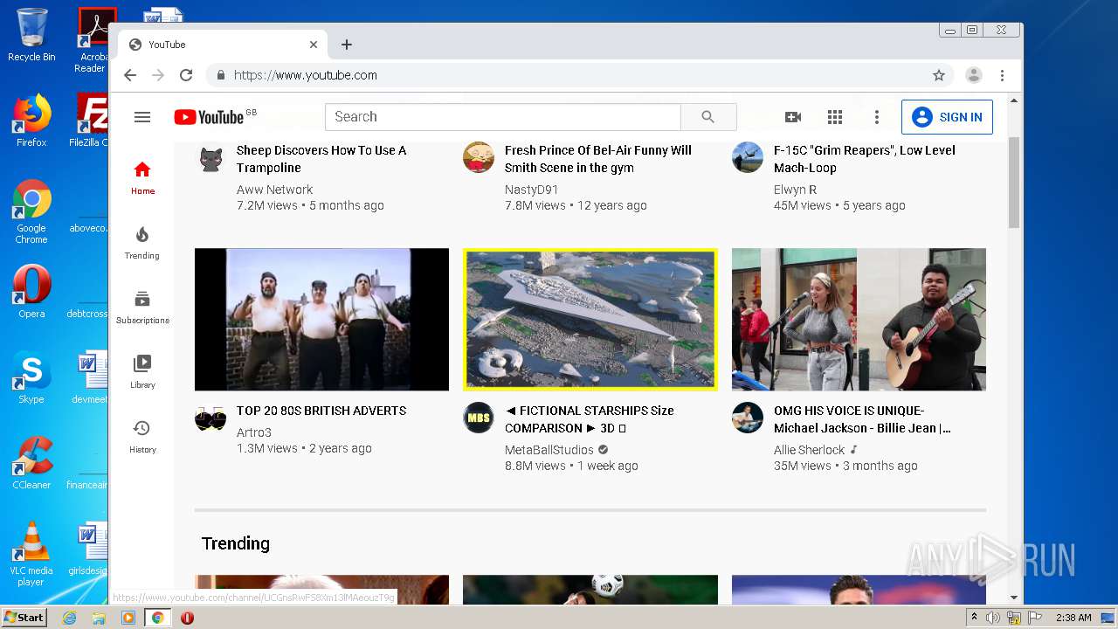Open Fictional Starships size comparison thumbnail

pos(590,319)
